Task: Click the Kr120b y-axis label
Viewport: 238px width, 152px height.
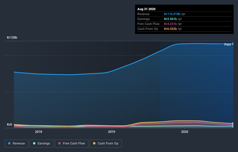Action: pos(12,37)
